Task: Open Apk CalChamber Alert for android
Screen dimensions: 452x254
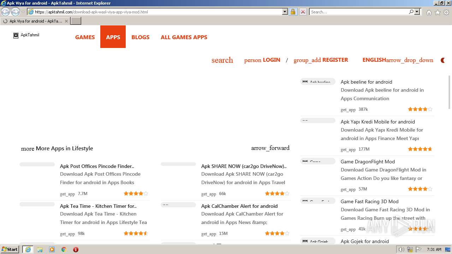Action: (x=239, y=206)
